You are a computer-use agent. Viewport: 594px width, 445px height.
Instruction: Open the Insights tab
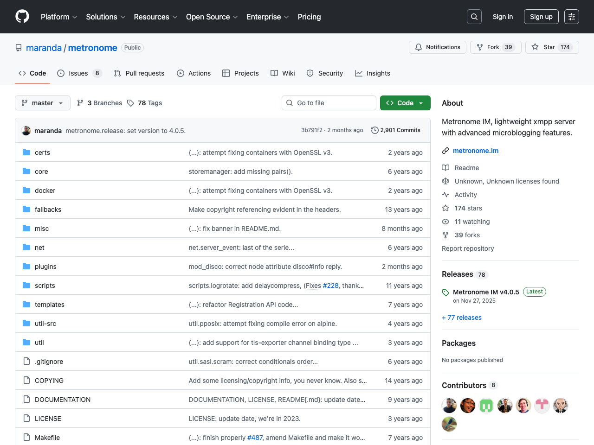(373, 73)
